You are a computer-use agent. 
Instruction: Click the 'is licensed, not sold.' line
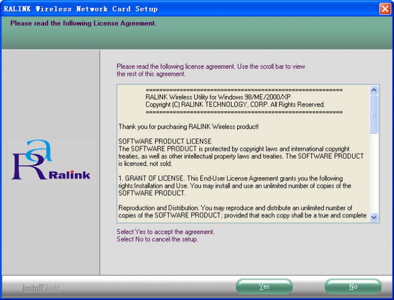tap(145, 164)
